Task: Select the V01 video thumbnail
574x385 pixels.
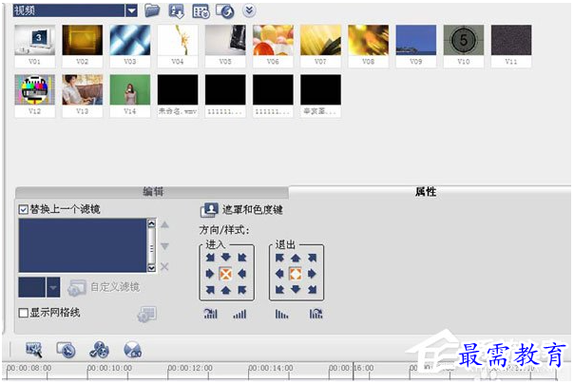Action: 35,40
